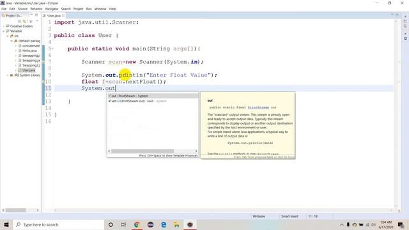Choose 'setOut(PrintStream out)' proposal
Image resolution: width=409 pixels, height=230 pixels.
(x=153, y=101)
